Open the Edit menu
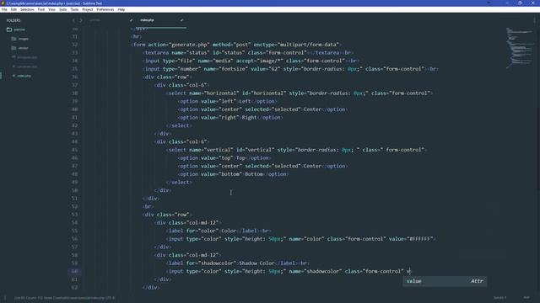This screenshot has height=303, width=540. pyautogui.click(x=13, y=9)
